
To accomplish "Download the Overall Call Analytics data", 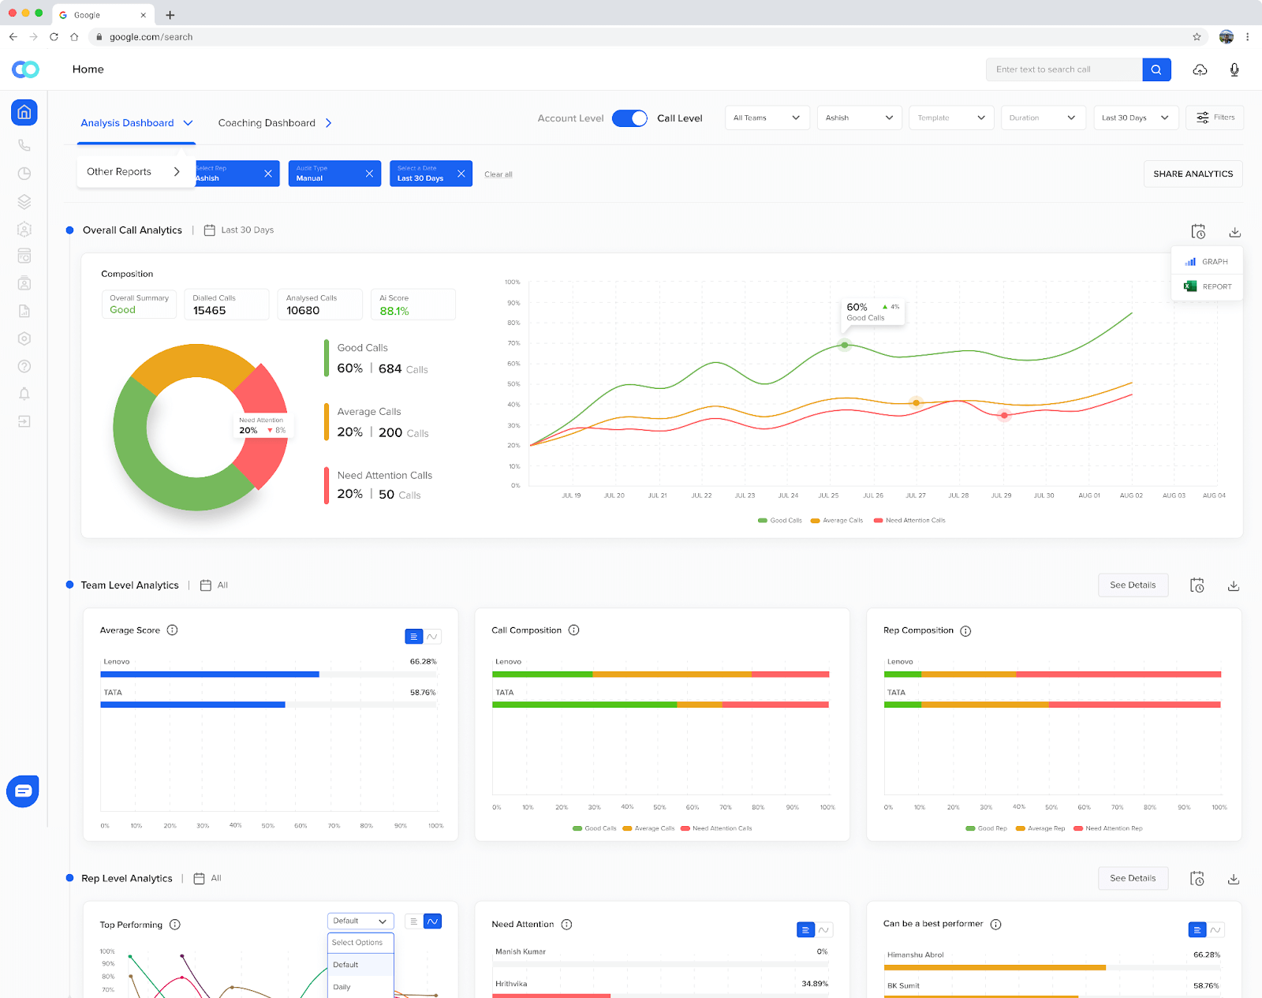I will pyautogui.click(x=1234, y=231).
